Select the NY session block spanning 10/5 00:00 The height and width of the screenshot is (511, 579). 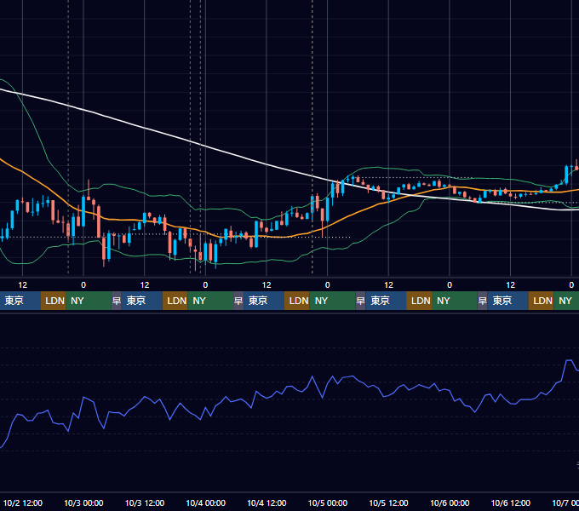pyautogui.click(x=332, y=301)
